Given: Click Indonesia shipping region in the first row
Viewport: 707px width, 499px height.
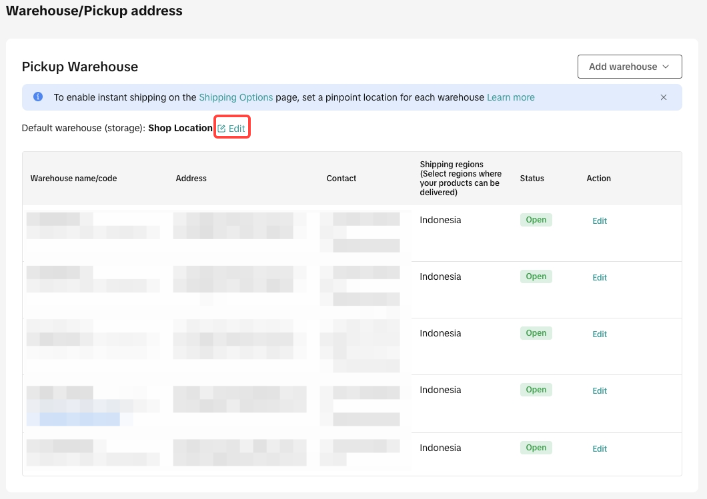Looking at the screenshot, I should click(x=440, y=220).
